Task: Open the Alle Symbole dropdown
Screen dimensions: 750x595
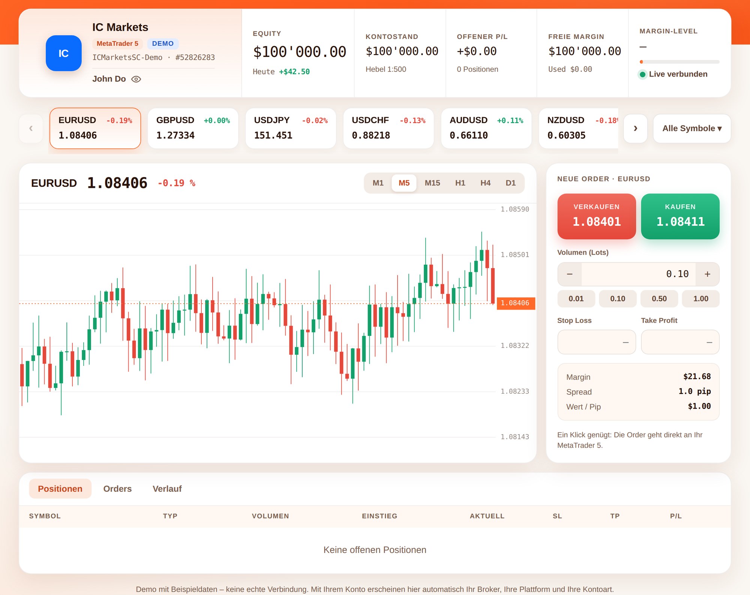Action: click(692, 128)
